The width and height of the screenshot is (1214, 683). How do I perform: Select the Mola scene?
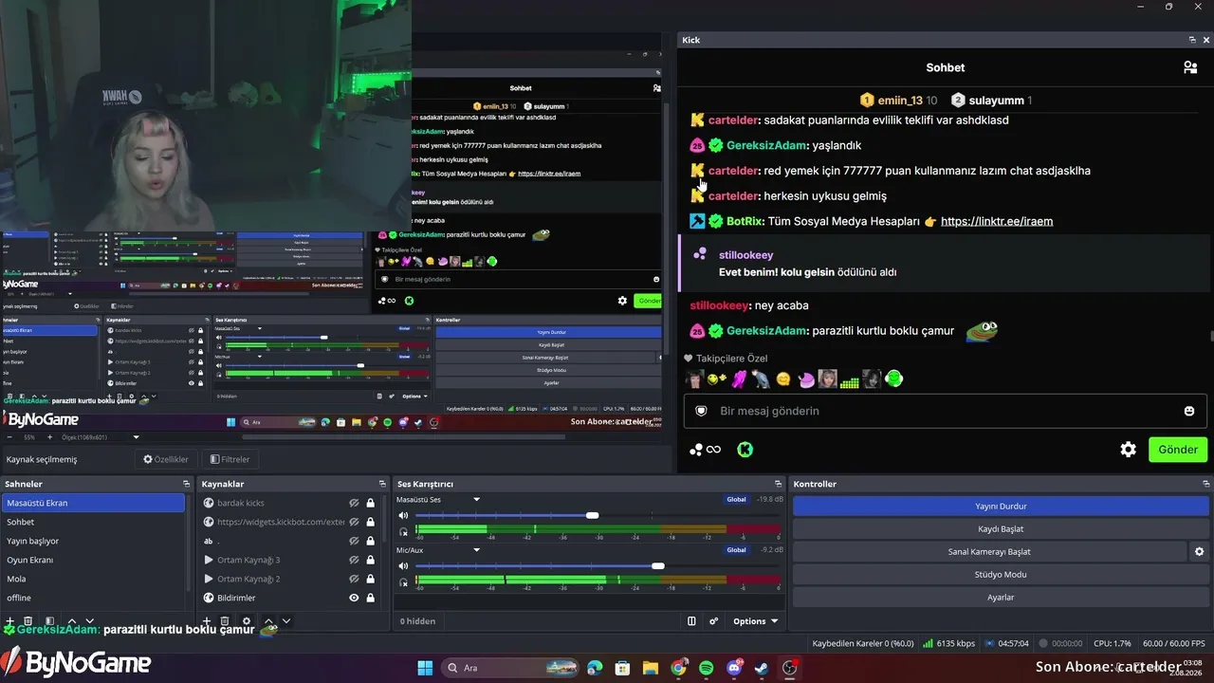point(93,579)
